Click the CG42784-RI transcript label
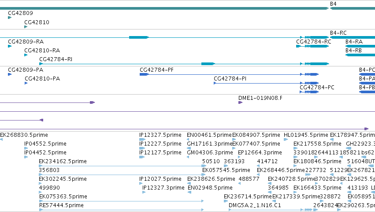 [x=56, y=59]
